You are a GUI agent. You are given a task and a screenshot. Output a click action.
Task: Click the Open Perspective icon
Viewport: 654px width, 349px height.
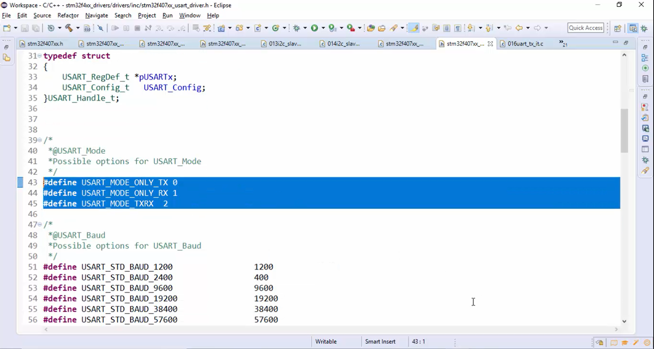coord(617,28)
